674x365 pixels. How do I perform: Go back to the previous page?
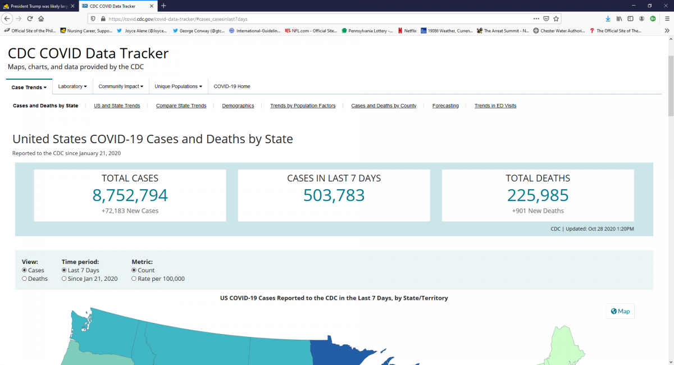[x=8, y=19]
